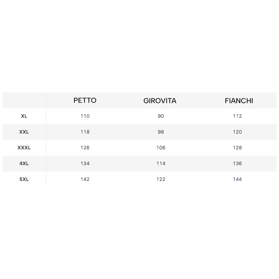
Task: Click the PETTO column header
Action: click(x=85, y=100)
